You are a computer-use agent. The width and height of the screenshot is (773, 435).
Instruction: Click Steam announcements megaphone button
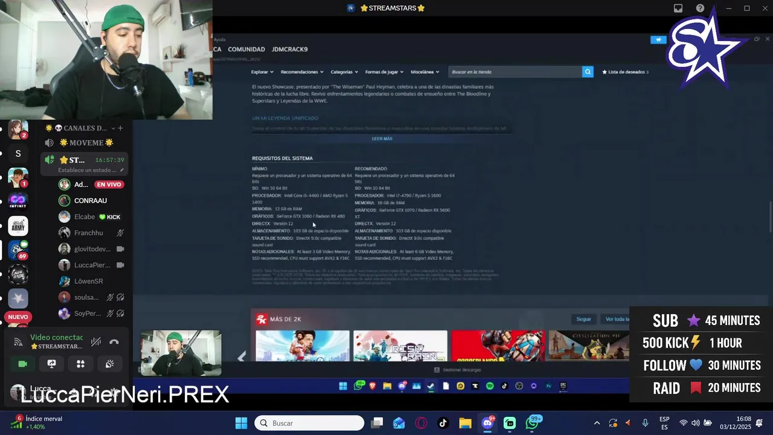pos(658,40)
